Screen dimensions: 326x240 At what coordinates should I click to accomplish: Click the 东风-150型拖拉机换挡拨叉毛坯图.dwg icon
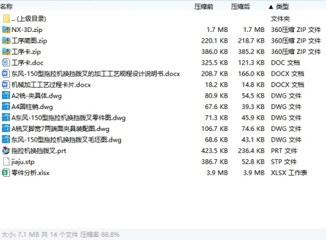point(6,140)
